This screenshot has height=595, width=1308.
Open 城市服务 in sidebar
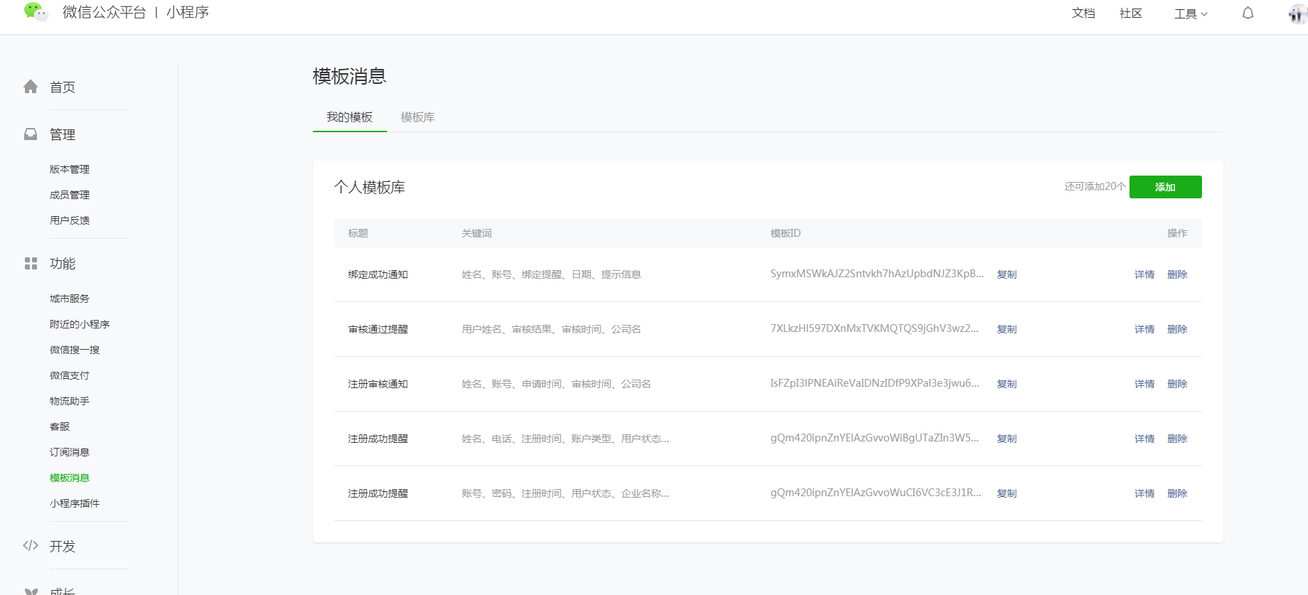70,299
